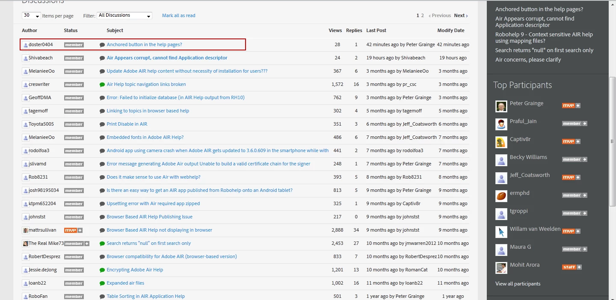Screen dimensions: 616x300
Task: Click Praful_Jain's avatar image
Action: coord(501,124)
